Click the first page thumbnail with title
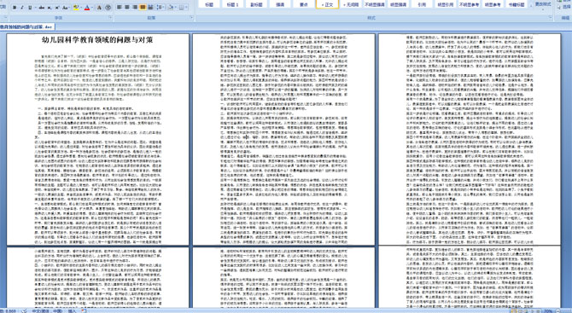The height and width of the screenshot is (313, 572). pos(98,140)
